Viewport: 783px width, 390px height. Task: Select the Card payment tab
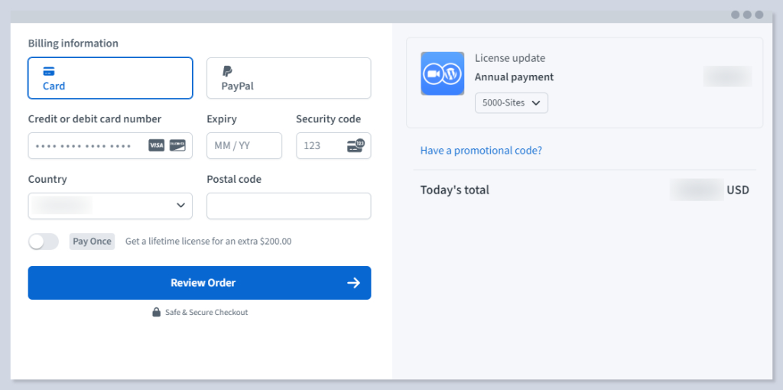pos(110,78)
